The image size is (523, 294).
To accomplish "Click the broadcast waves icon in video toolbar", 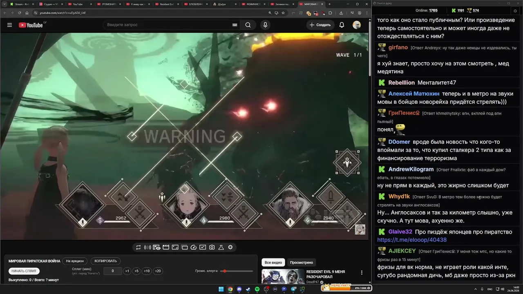I will pos(148,247).
